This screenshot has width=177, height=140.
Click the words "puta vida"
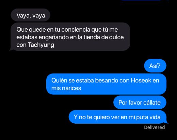point(148,117)
